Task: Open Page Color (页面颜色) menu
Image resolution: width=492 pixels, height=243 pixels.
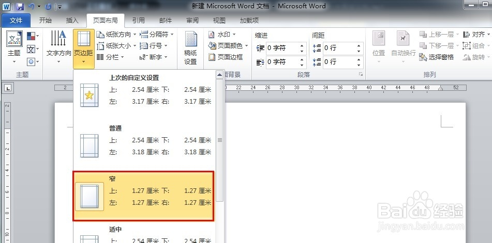Action: coord(228,46)
